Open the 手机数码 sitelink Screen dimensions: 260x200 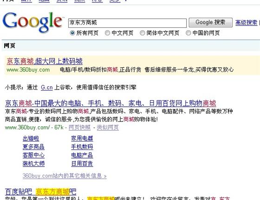pyautogui.click(x=82, y=147)
